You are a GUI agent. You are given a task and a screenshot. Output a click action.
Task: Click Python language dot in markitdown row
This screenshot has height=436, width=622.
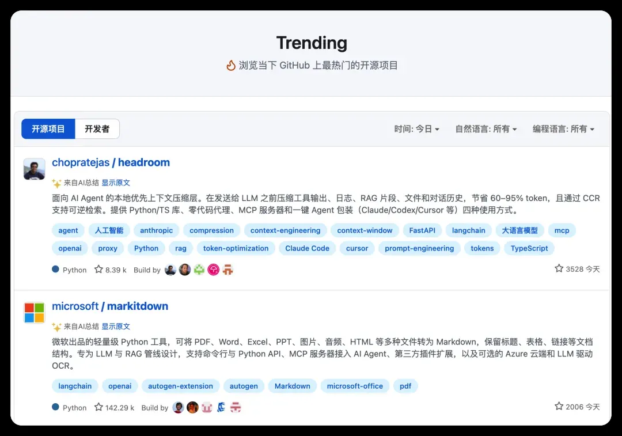[55, 407]
